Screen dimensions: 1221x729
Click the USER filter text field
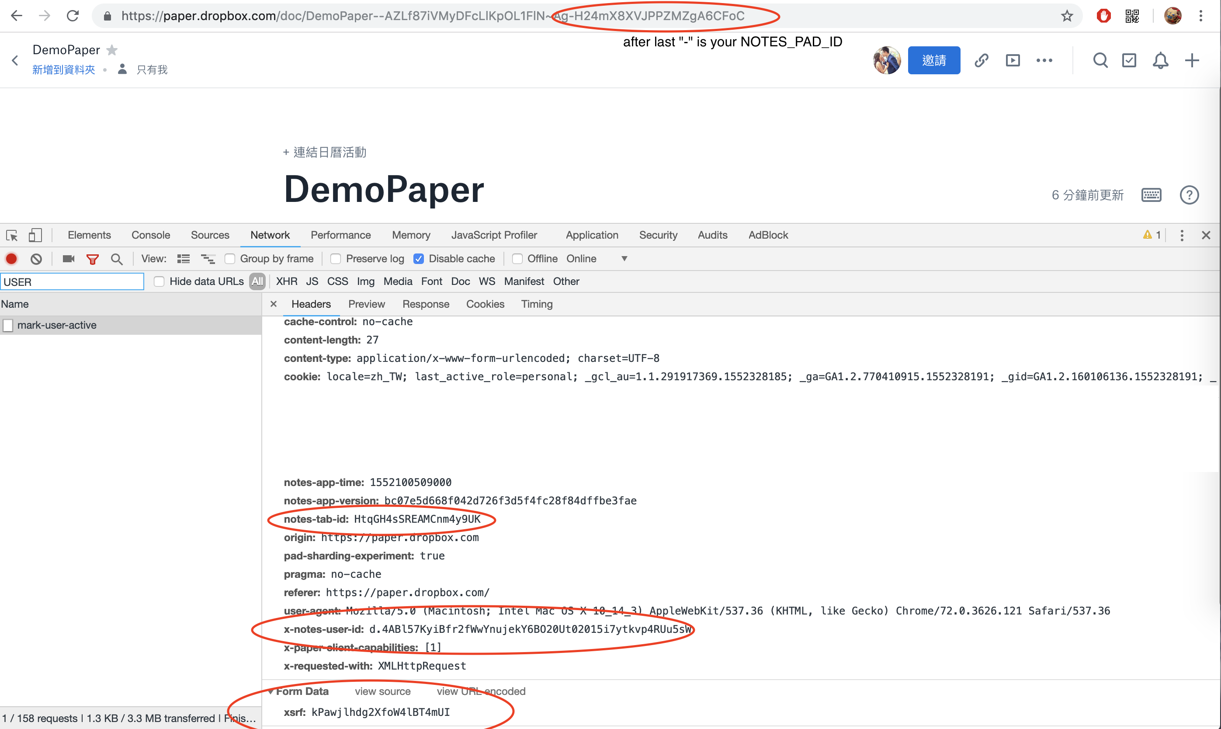coord(72,282)
